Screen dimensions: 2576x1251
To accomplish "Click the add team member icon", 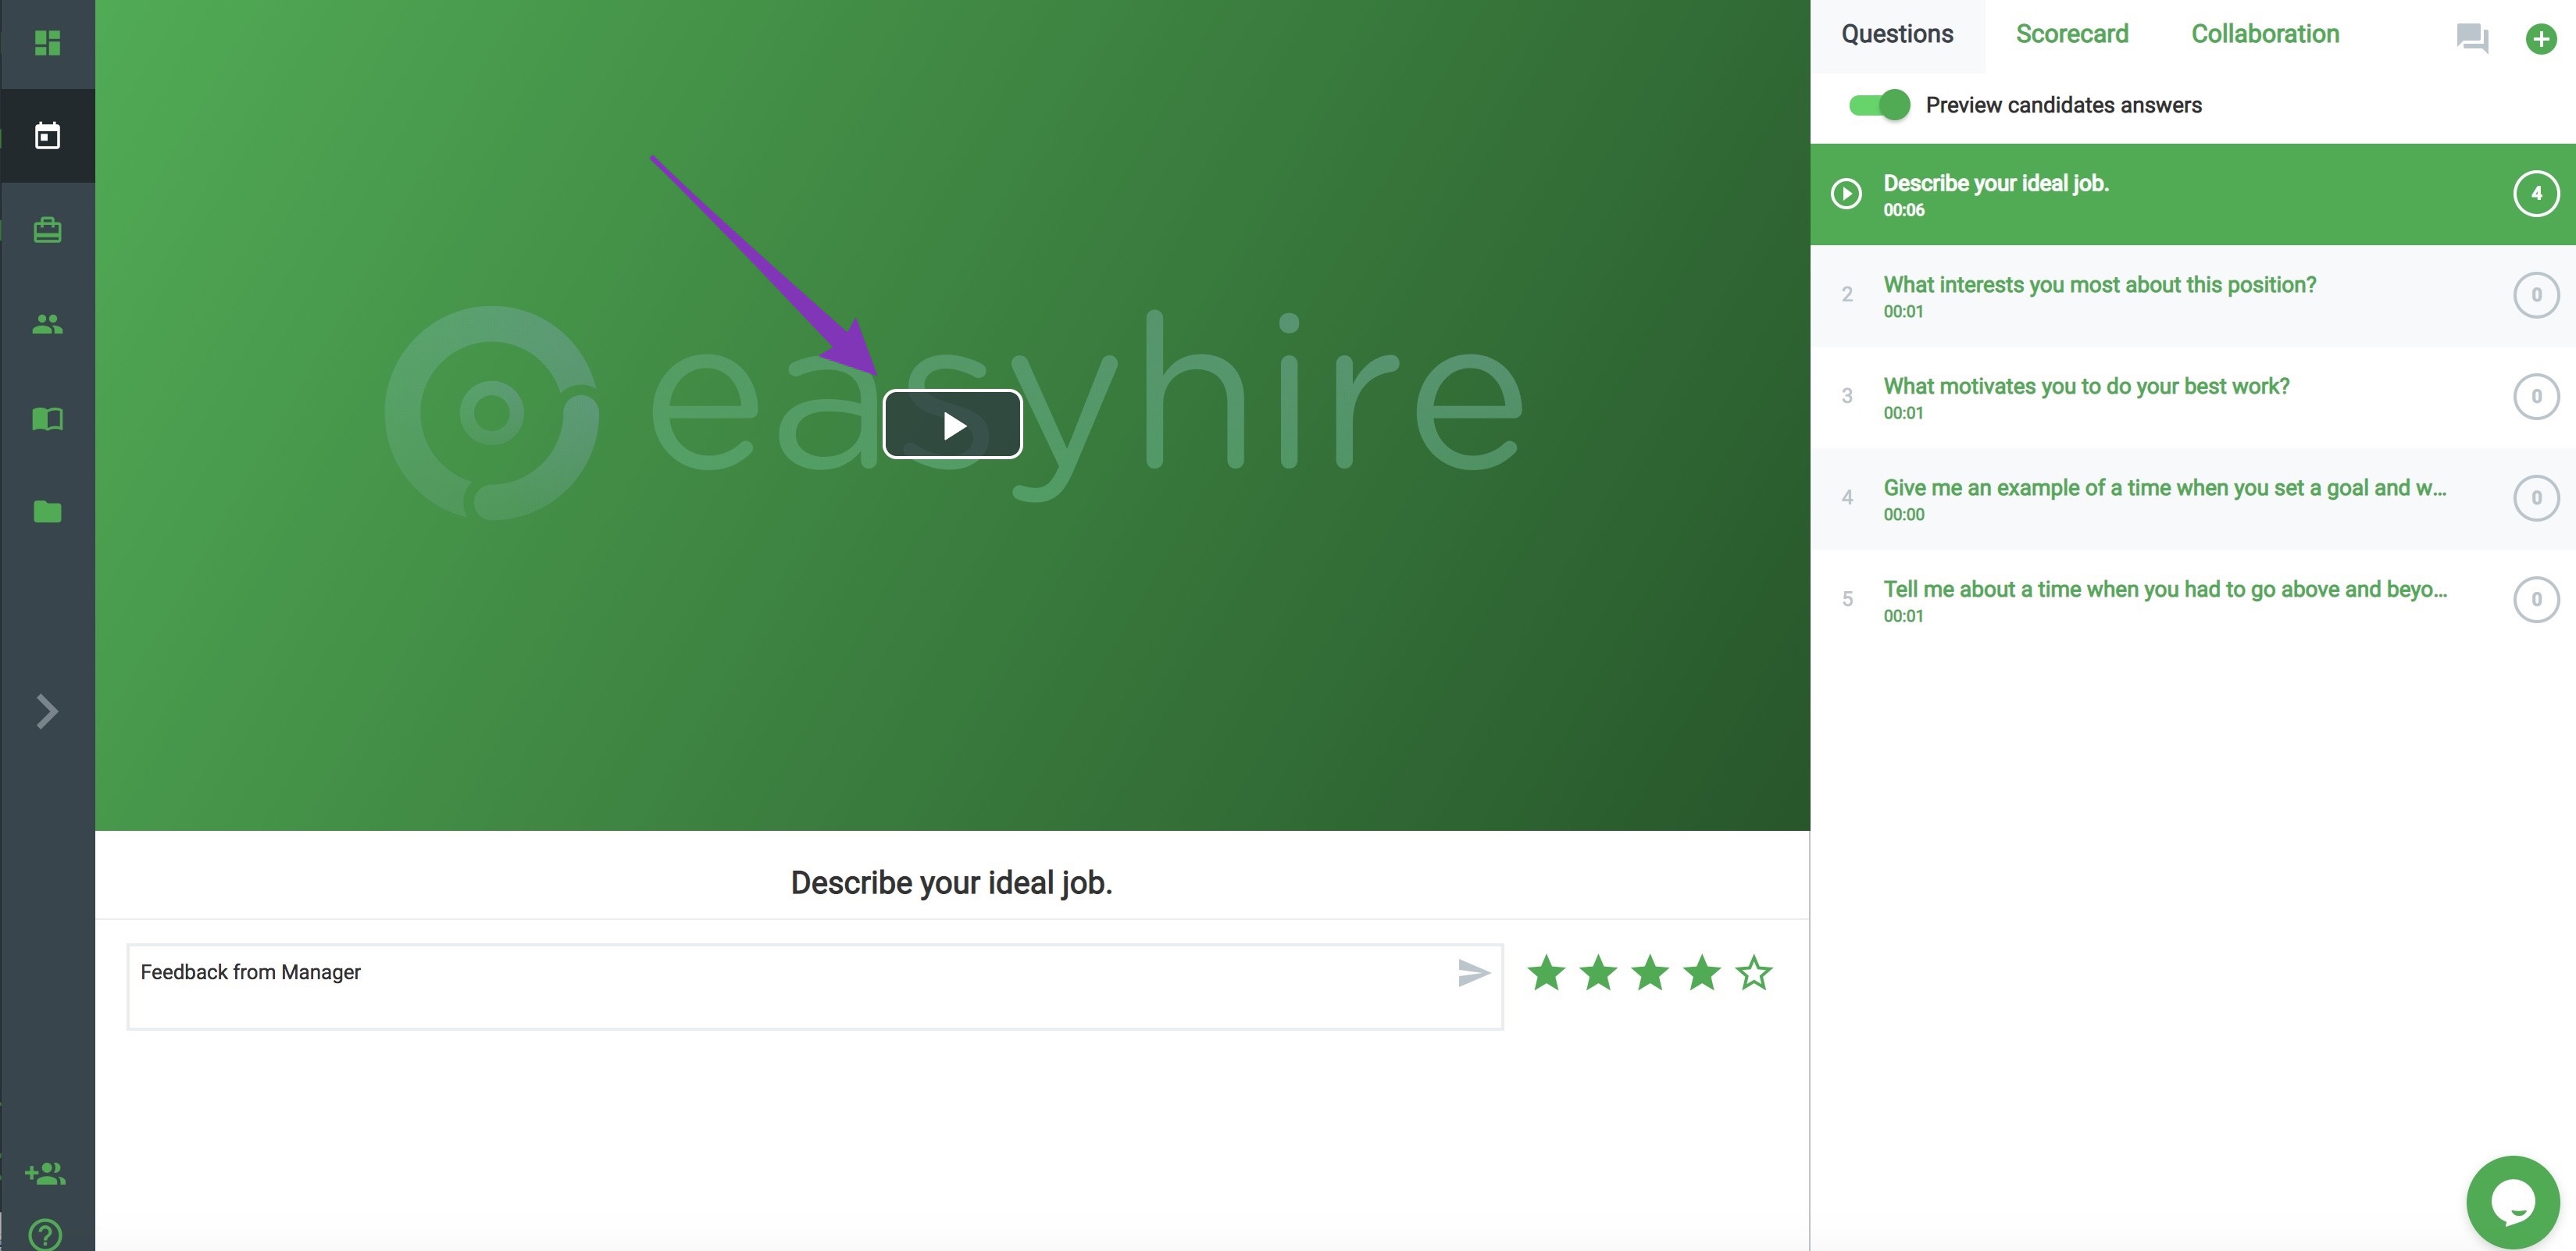I will pos(46,1173).
